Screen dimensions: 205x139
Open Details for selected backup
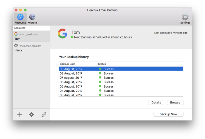tap(156, 103)
